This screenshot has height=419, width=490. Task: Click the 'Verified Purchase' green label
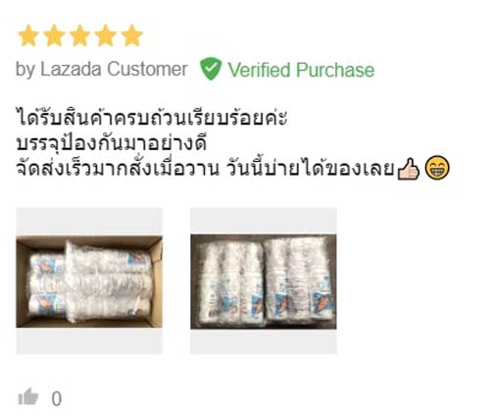coord(301,70)
